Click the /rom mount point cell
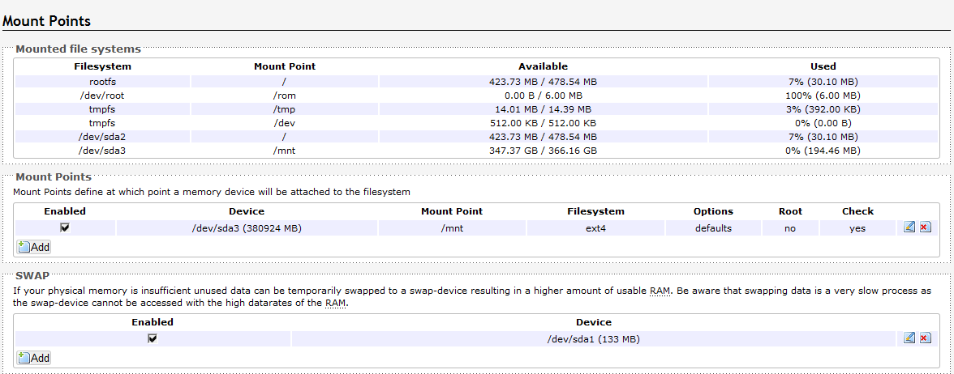 tap(285, 95)
